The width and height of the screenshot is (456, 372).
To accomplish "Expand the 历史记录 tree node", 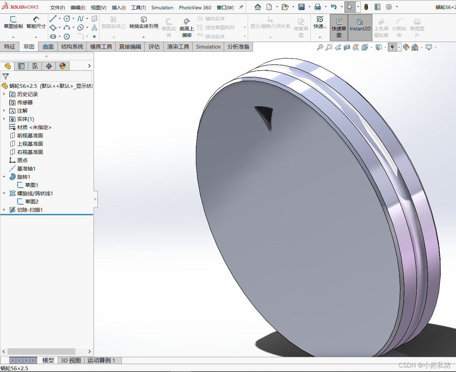I will coord(4,94).
